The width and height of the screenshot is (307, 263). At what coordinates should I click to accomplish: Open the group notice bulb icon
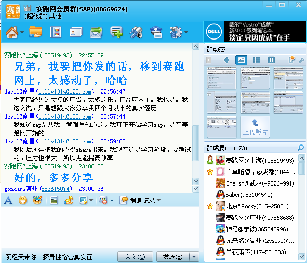291,60
